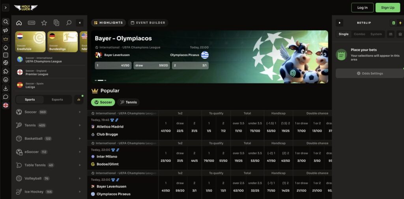
Task: Click the download app icon in sidebar
Action: coord(6,88)
